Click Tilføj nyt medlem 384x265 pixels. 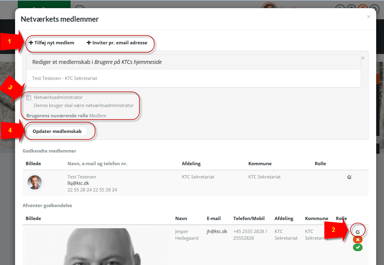(x=52, y=43)
